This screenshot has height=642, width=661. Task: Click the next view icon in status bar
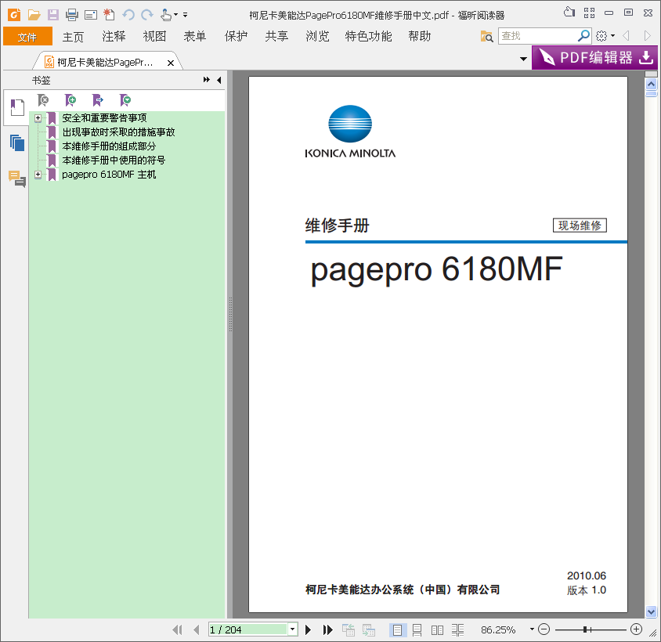click(369, 629)
